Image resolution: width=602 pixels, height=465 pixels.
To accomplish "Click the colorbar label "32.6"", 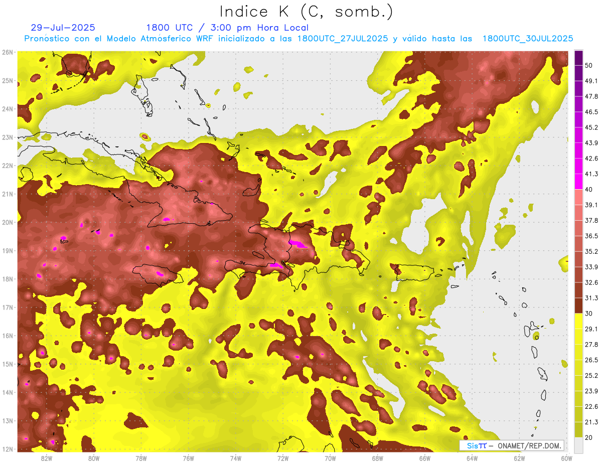I will coord(591,282).
